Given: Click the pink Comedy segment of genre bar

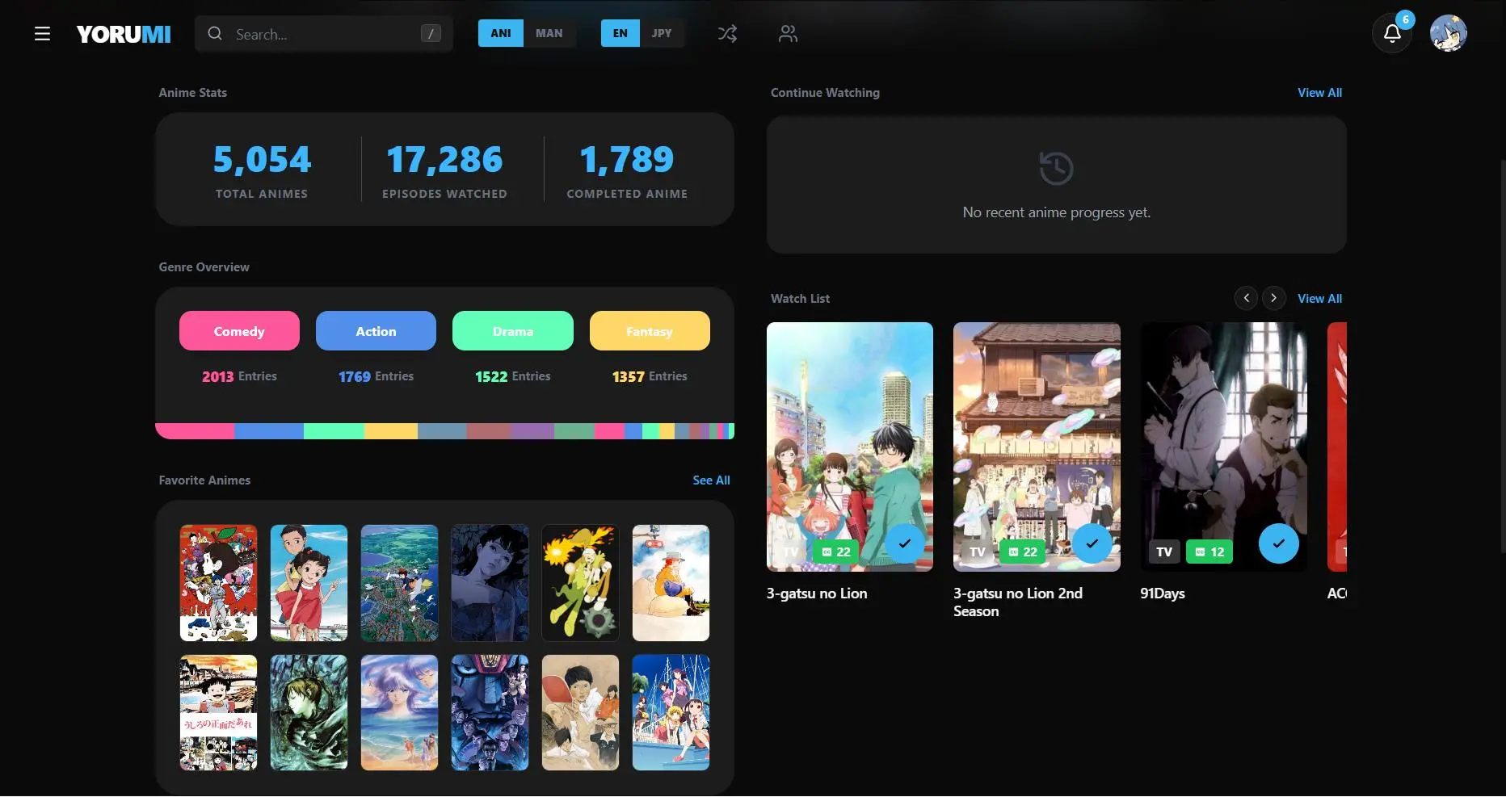Looking at the screenshot, I should tap(195, 431).
